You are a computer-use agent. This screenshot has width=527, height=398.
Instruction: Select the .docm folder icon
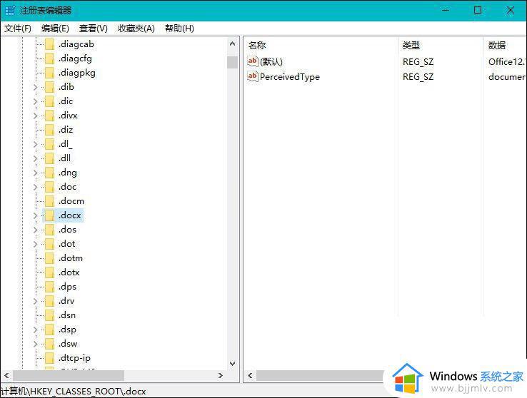50,201
